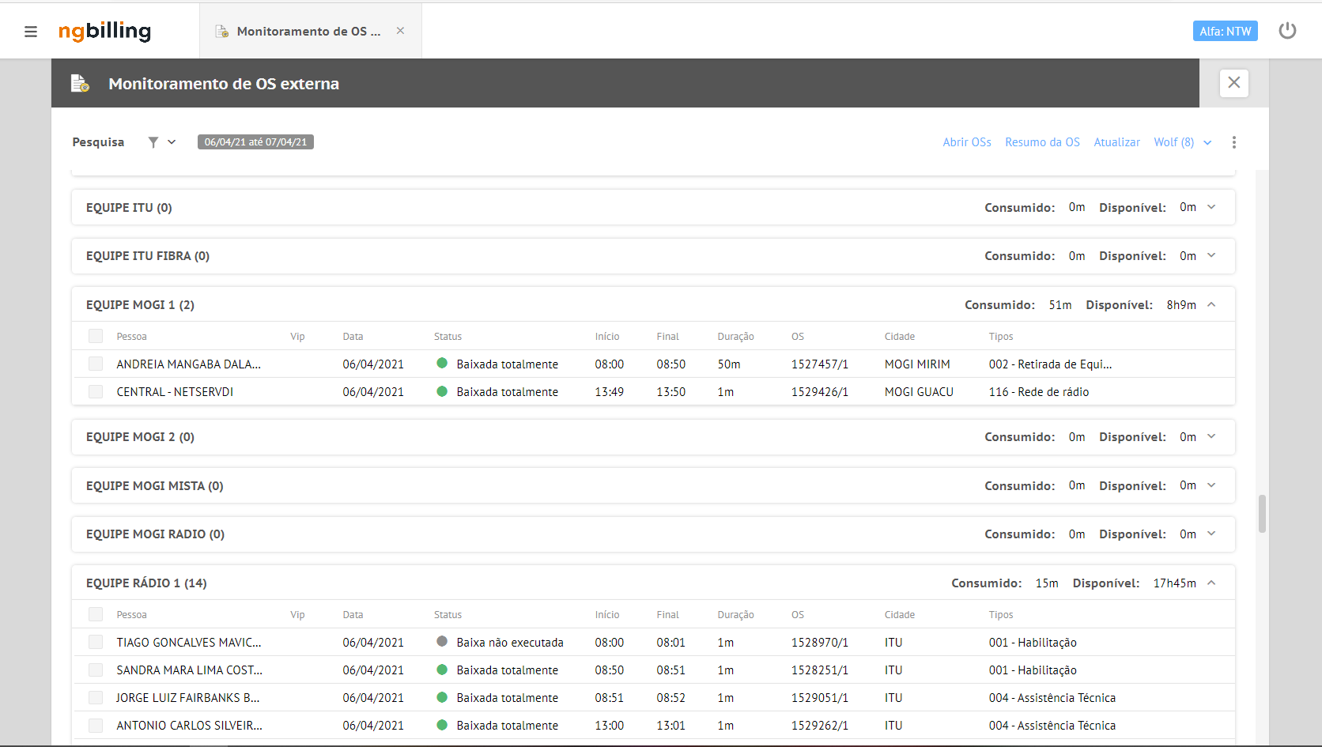Open the navigation hamburger menu
Viewport: 1322px width, 747px height.
pos(31,32)
